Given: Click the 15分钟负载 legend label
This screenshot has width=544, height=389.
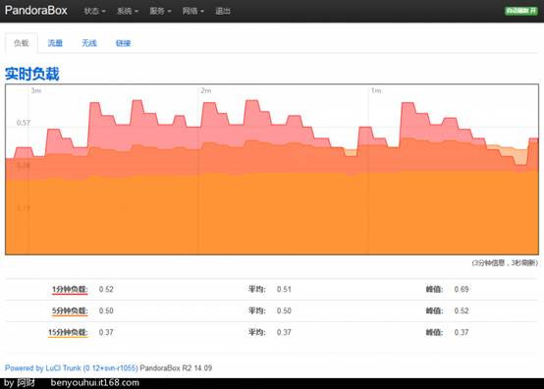Looking at the screenshot, I should point(68,332).
